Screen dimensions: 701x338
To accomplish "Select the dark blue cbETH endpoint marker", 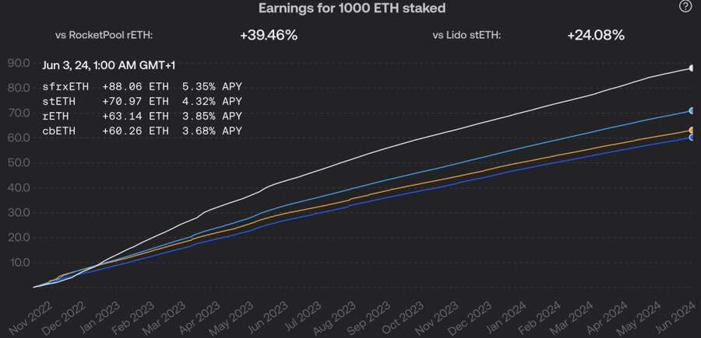I will [x=691, y=138].
